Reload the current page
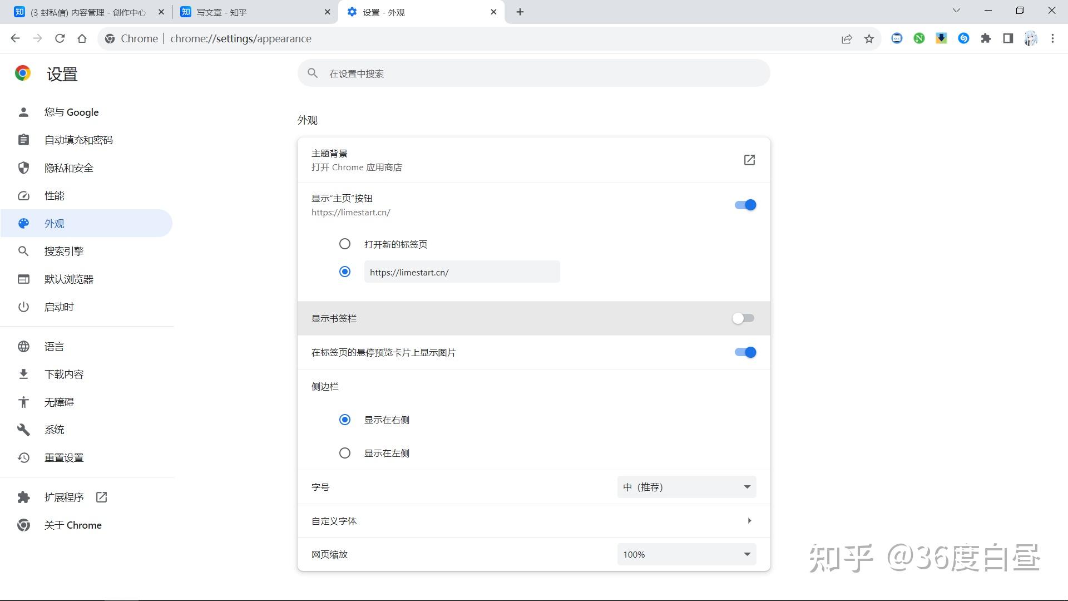The image size is (1068, 601). pos(60,38)
